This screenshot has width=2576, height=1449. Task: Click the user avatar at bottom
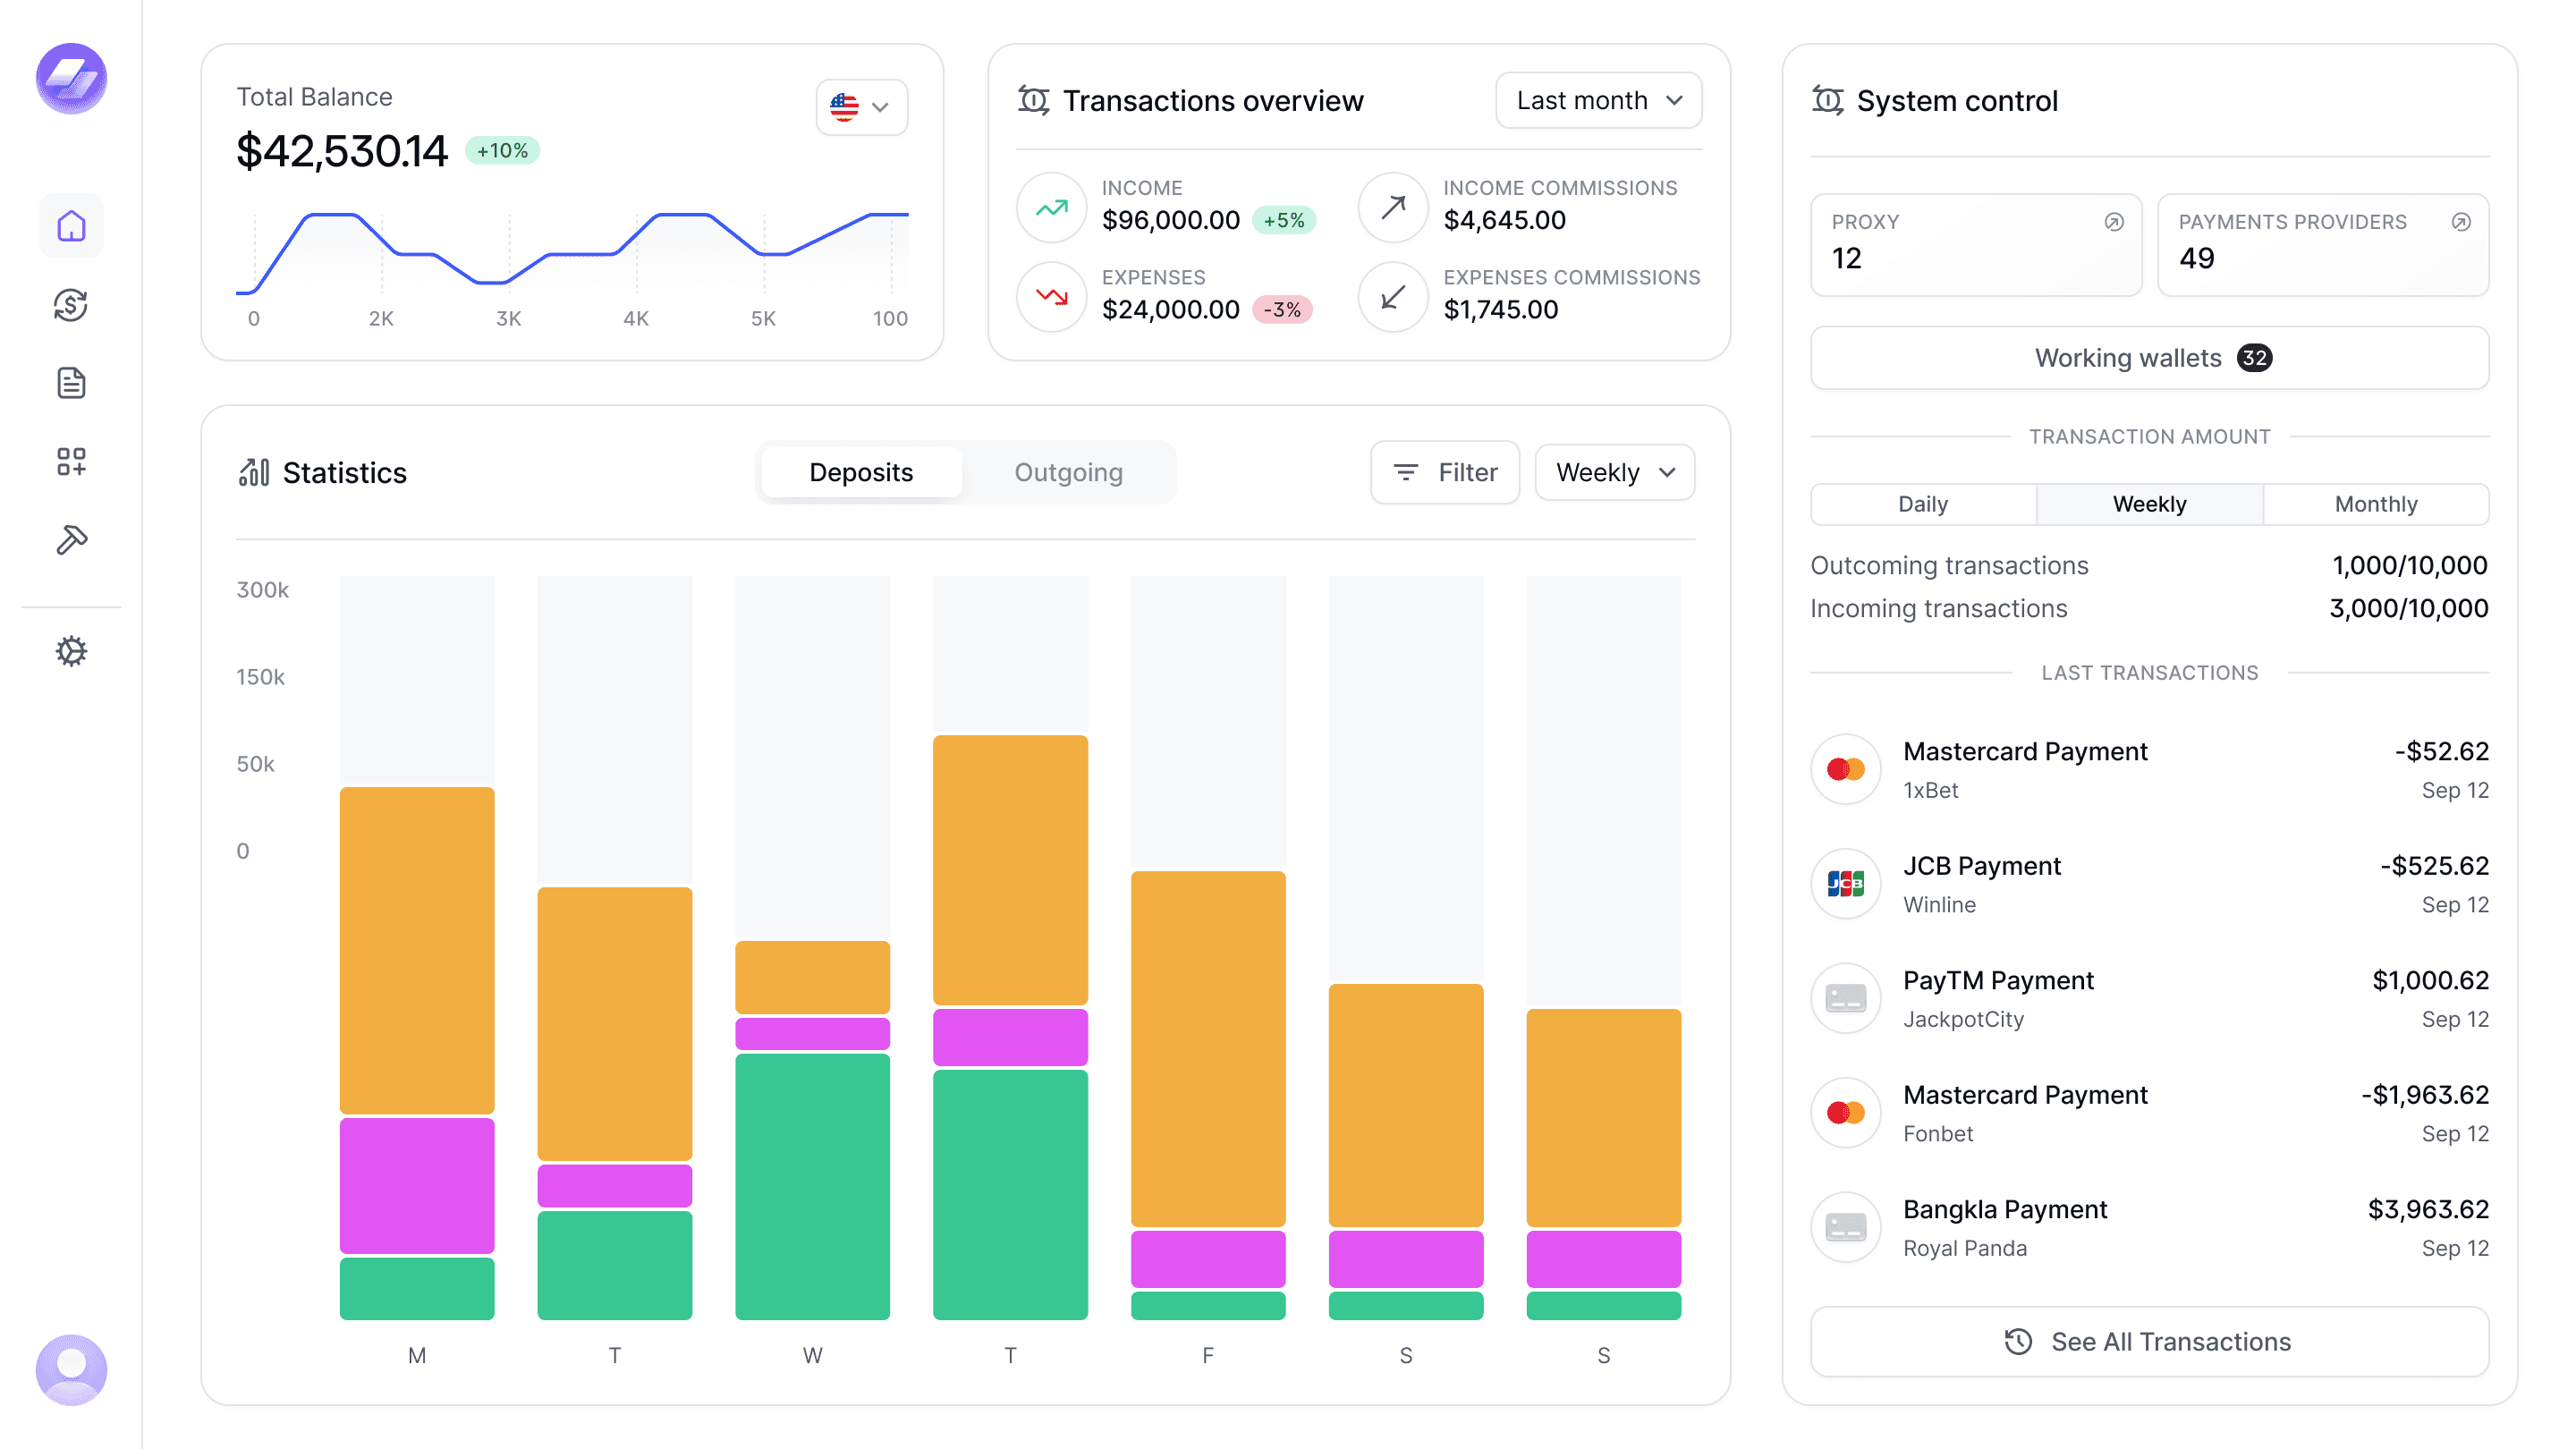(71, 1370)
